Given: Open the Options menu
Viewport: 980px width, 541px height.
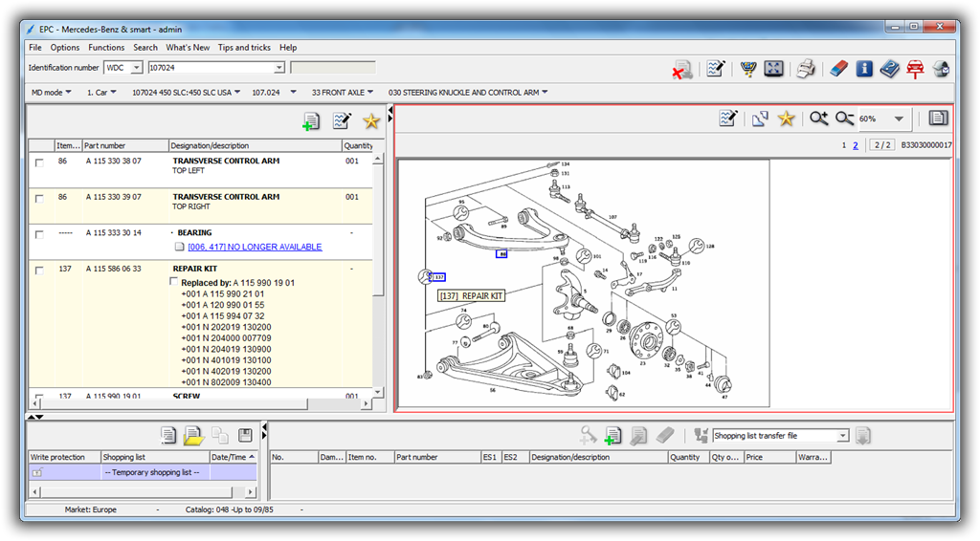Looking at the screenshot, I should (x=65, y=48).
